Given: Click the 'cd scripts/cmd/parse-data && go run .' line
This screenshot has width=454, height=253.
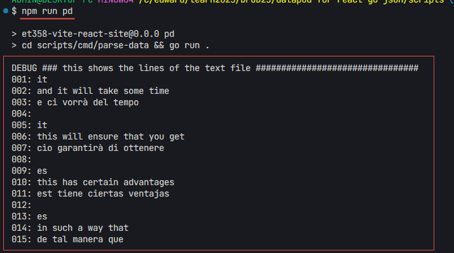Looking at the screenshot, I should click(110, 46).
